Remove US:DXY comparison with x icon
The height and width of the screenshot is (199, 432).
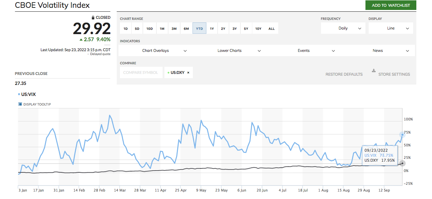pos(188,72)
